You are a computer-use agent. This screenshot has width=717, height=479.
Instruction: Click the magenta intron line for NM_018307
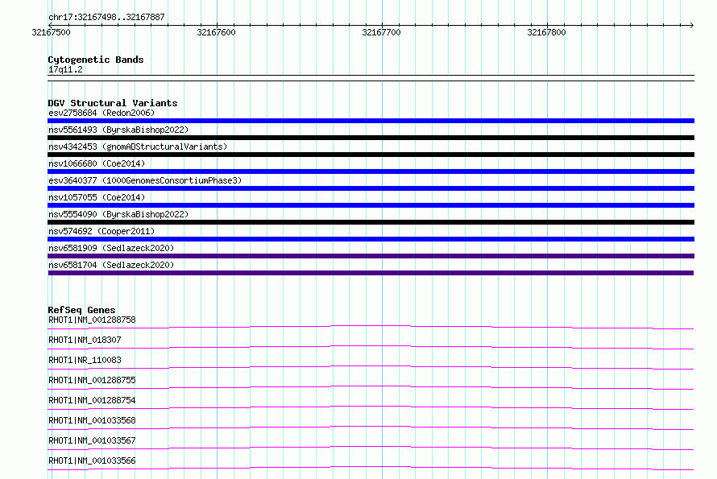(371, 346)
